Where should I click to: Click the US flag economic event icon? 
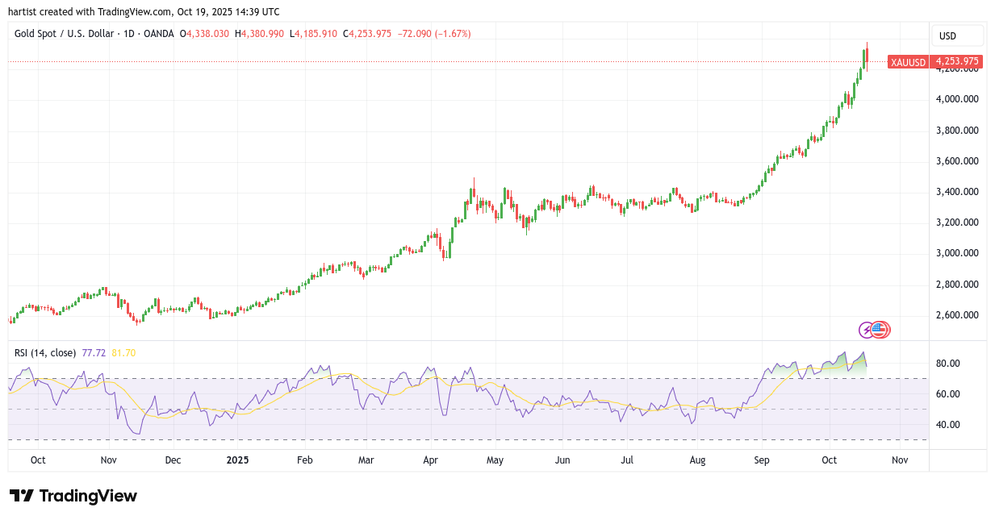click(x=880, y=329)
